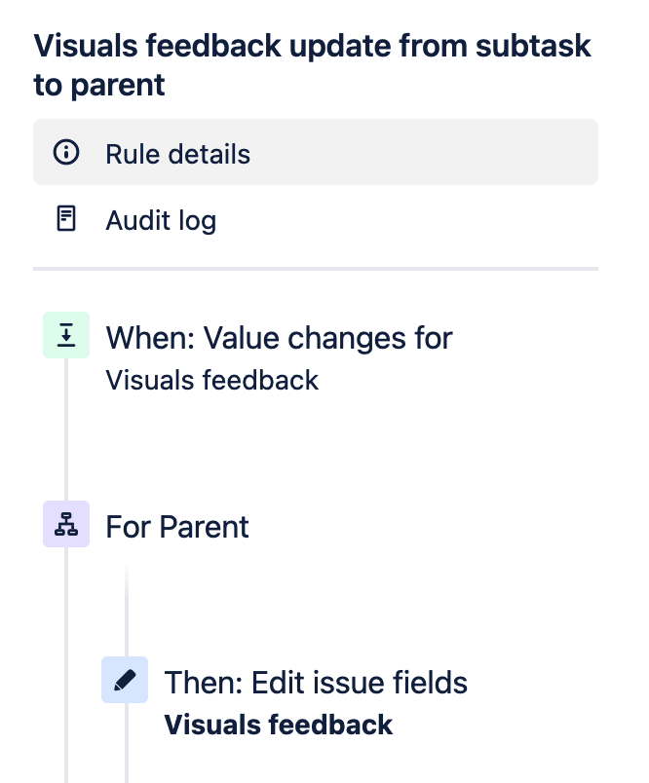Select the purple branch icon for For Parent
The height and width of the screenshot is (783, 649).
[66, 524]
